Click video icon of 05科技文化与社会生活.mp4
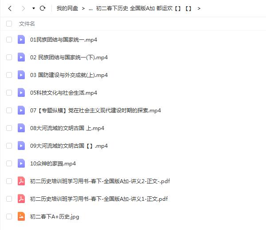Screen dimensions: 266x230 [21, 92]
